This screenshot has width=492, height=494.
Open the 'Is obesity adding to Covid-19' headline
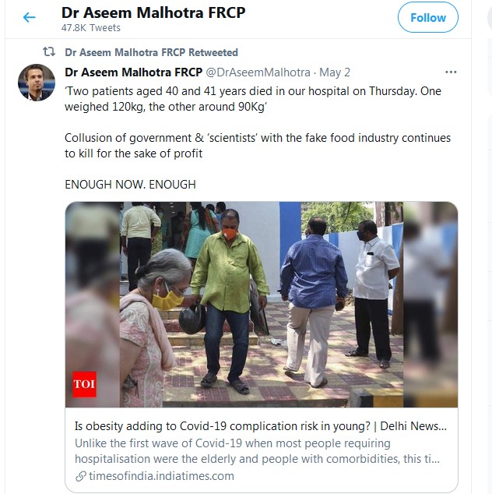coord(260,426)
